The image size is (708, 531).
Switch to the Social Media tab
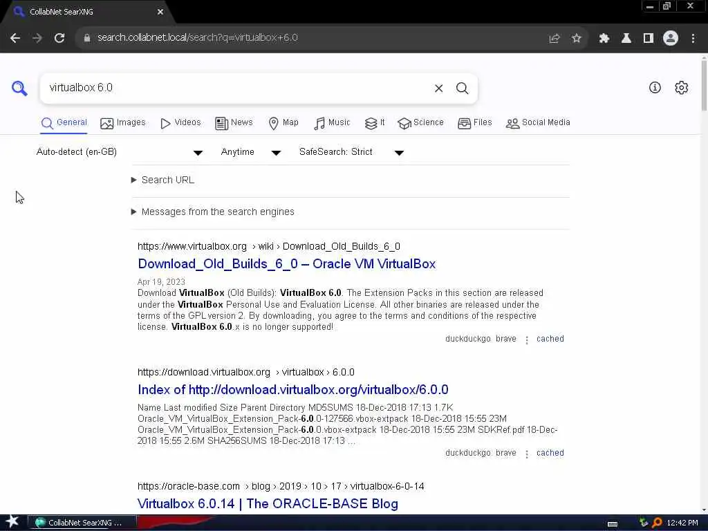[x=538, y=123]
